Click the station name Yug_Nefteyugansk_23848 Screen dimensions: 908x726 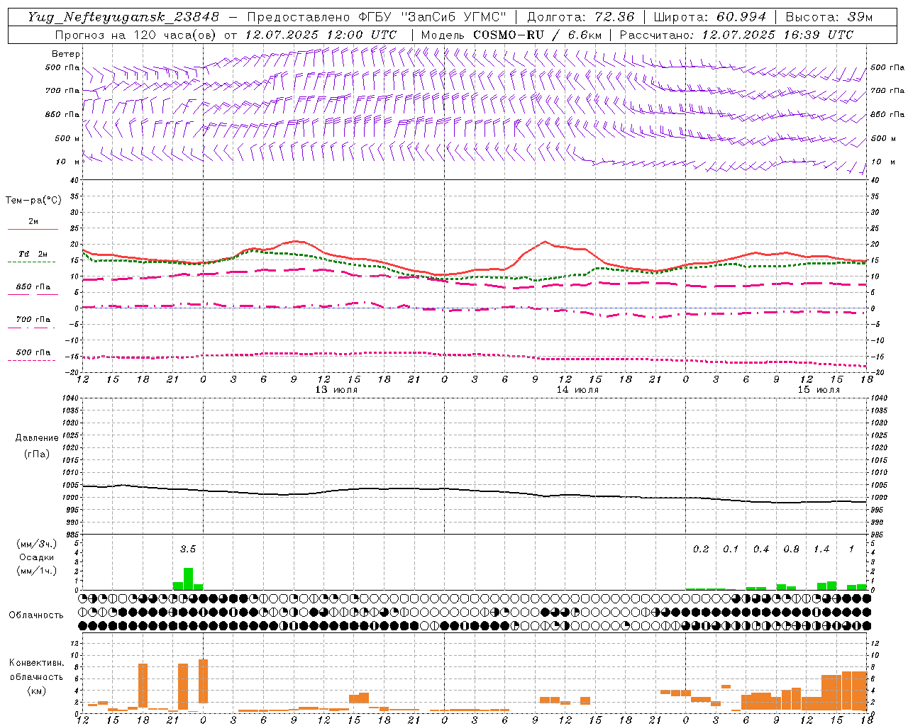coord(124,17)
